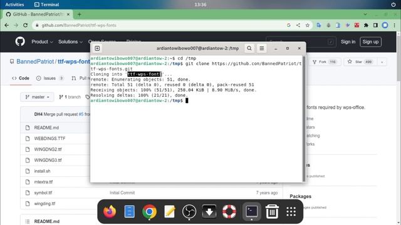Open the Chrome profile avatar
Image resolution: width=401 pixels, height=225 pixels.
click(x=385, y=25)
